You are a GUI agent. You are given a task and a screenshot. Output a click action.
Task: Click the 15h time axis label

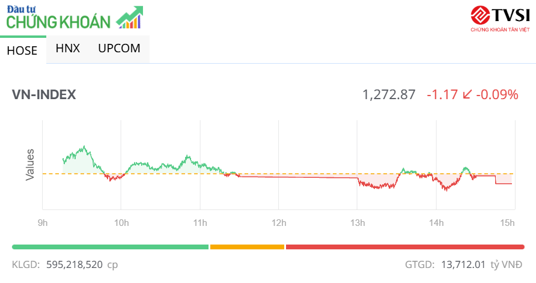click(508, 223)
